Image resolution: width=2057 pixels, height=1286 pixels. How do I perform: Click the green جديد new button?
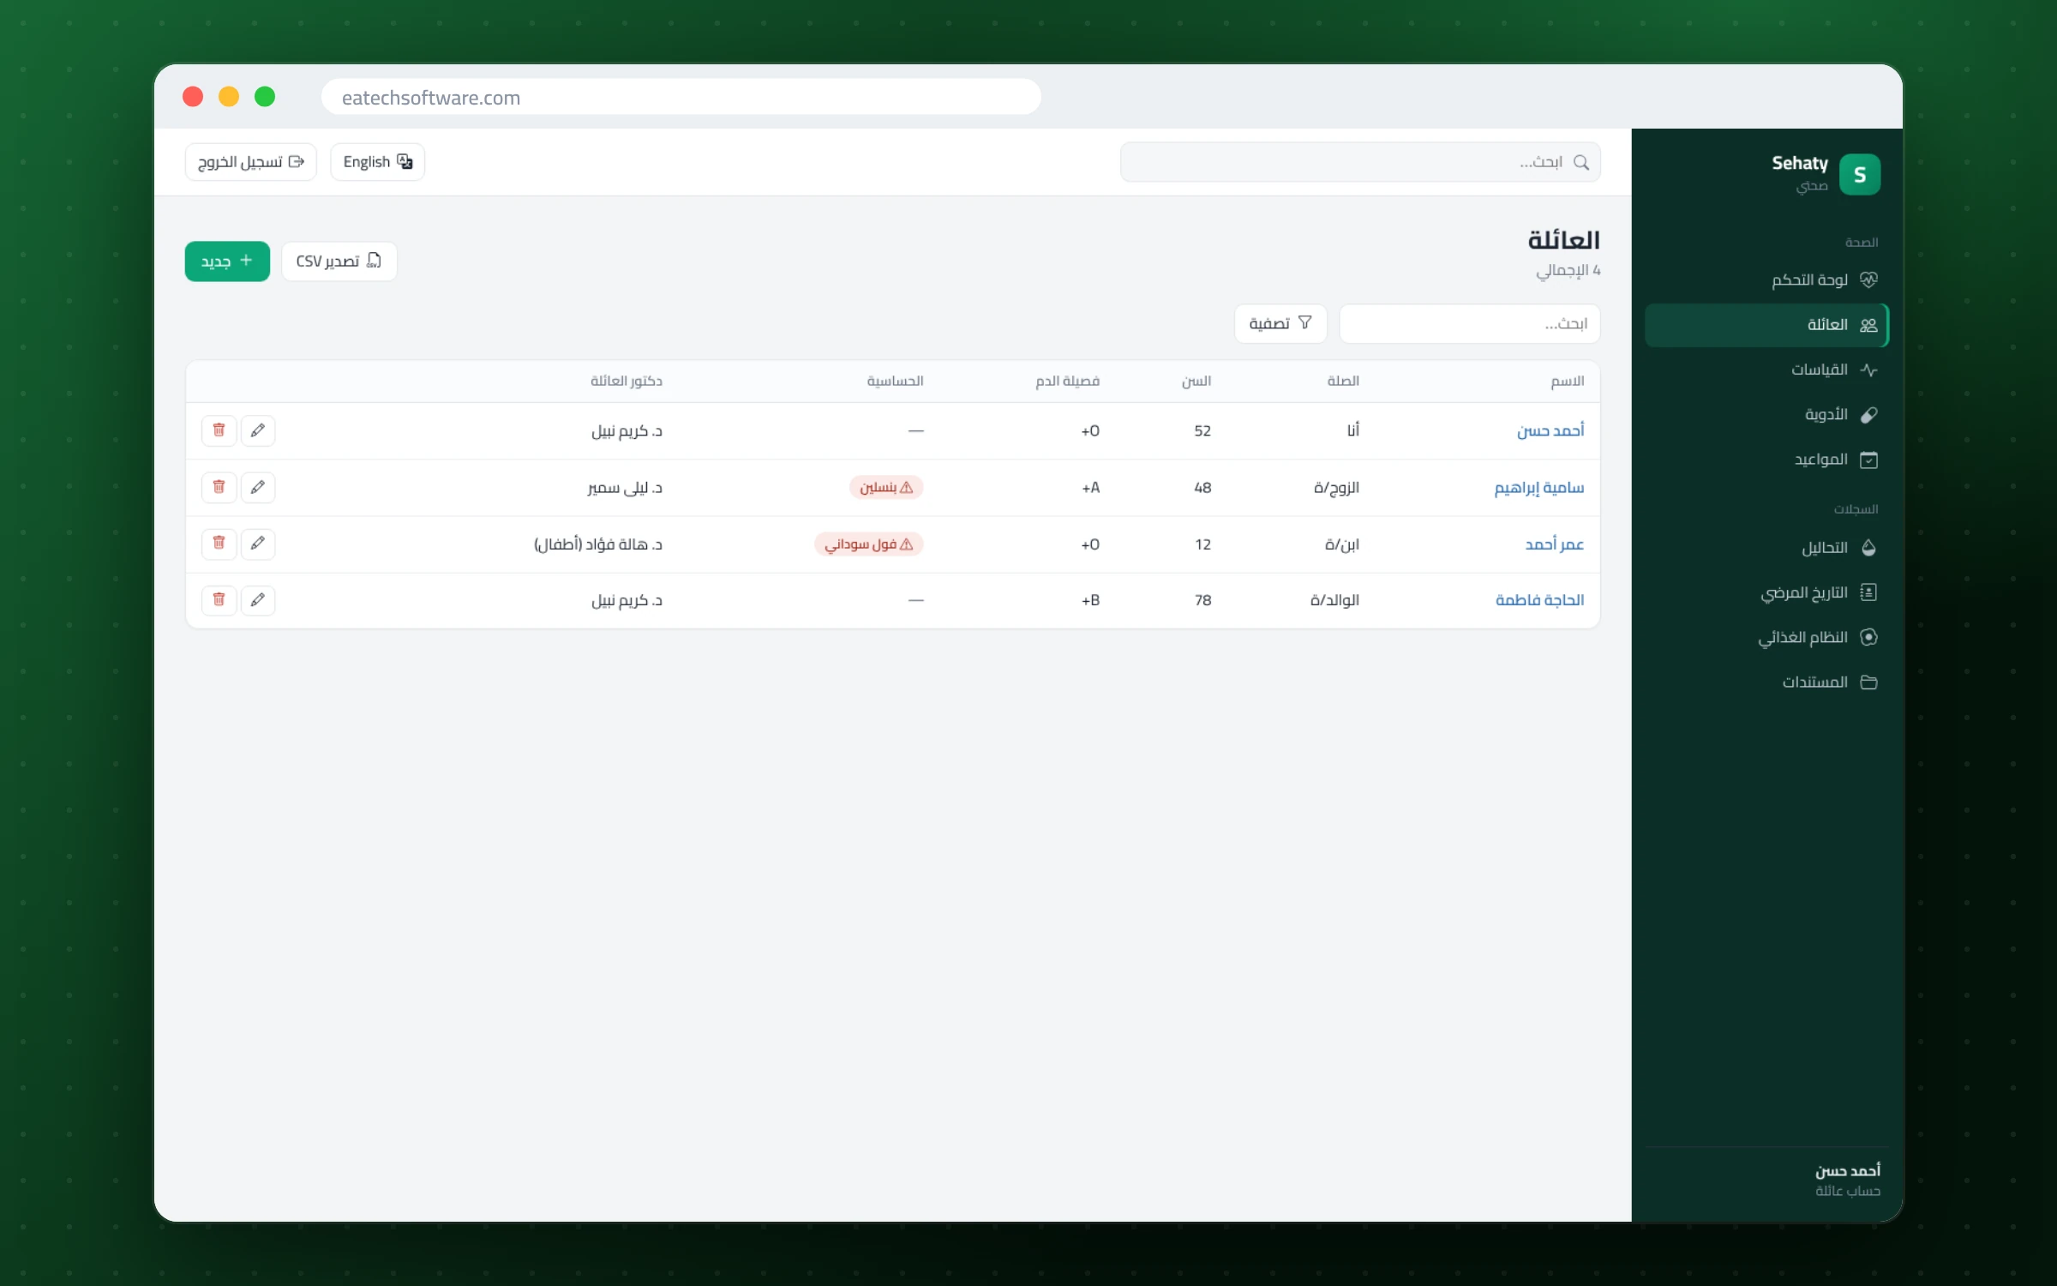coord(227,261)
